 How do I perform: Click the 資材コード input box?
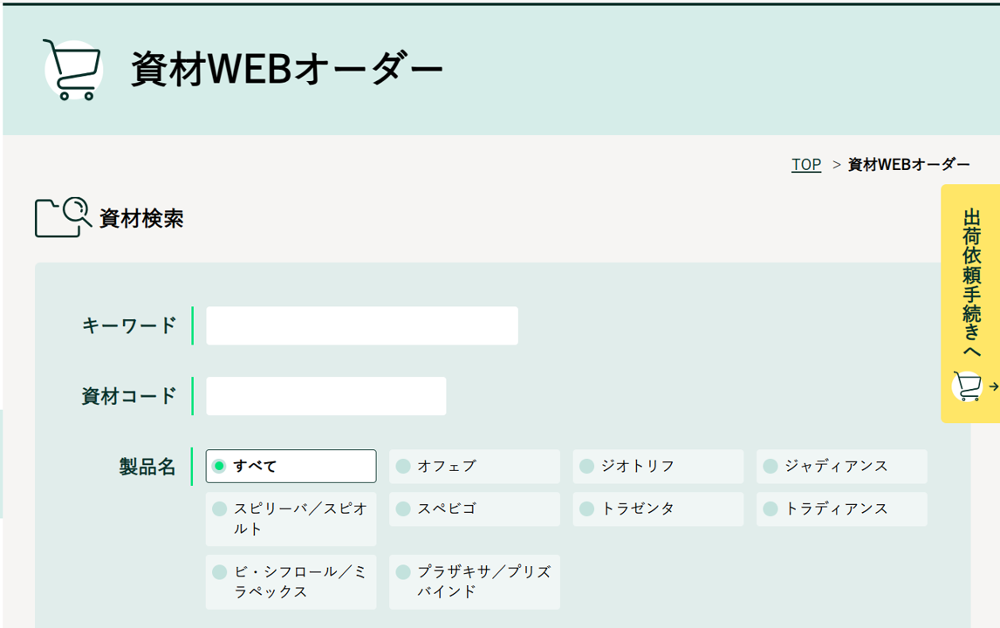click(x=325, y=396)
